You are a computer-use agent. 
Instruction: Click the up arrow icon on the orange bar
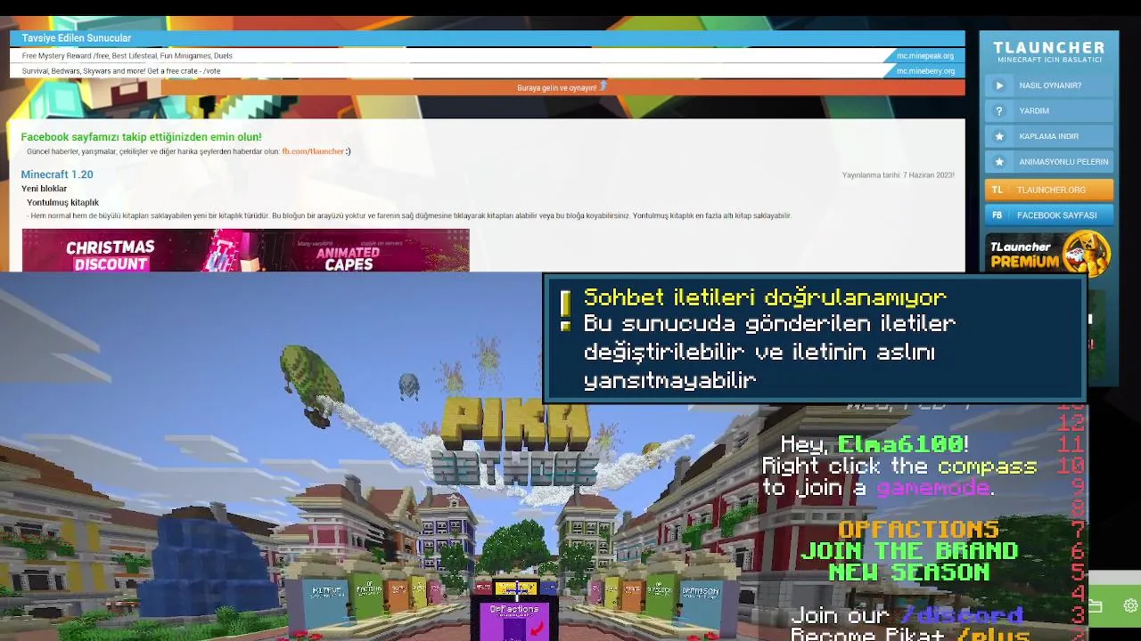(x=603, y=85)
